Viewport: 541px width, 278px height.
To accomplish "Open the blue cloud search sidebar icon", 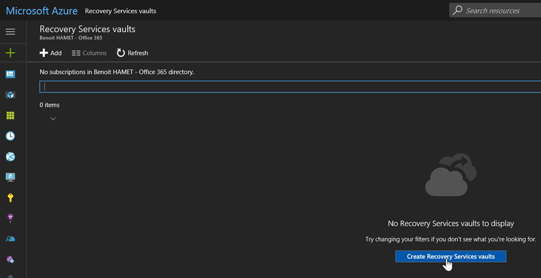I will [10, 239].
